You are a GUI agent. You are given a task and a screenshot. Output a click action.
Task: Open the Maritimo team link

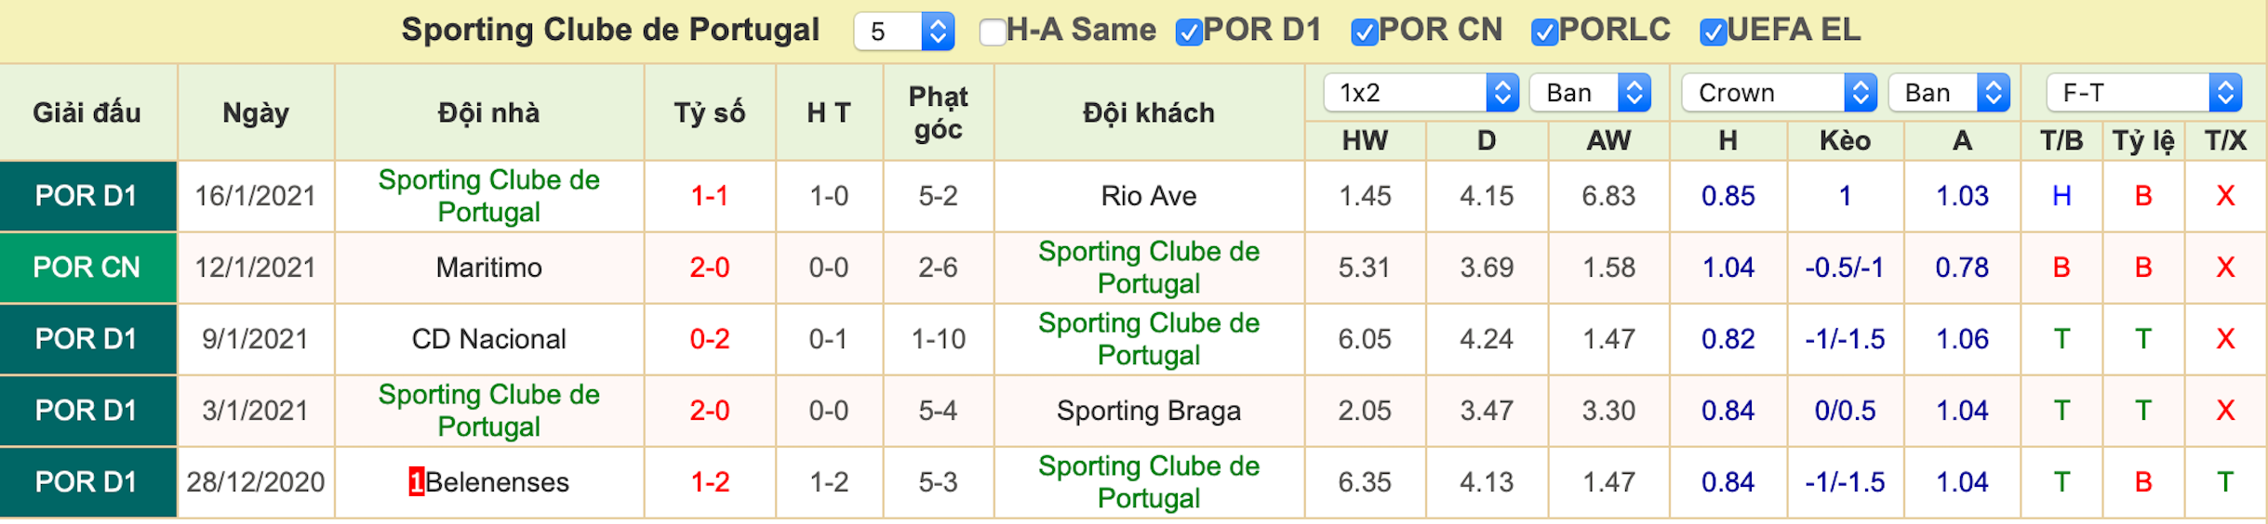(489, 268)
